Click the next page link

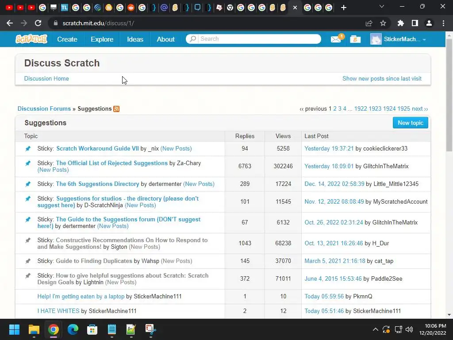pyautogui.click(x=420, y=109)
